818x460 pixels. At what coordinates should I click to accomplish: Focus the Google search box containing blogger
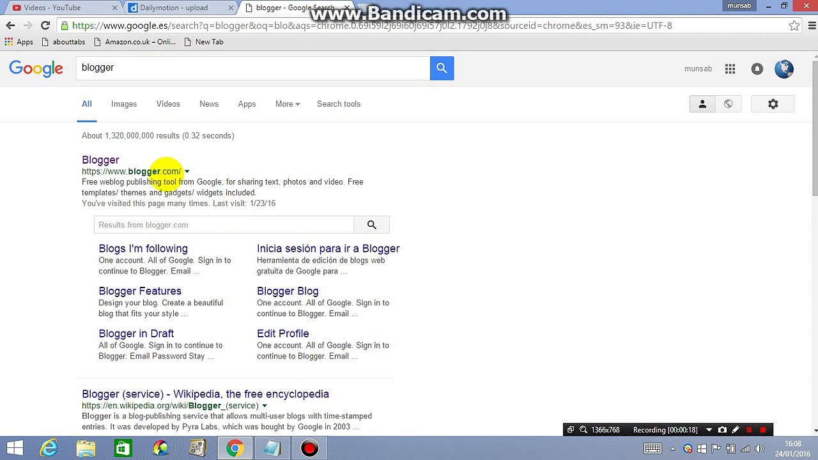point(253,68)
